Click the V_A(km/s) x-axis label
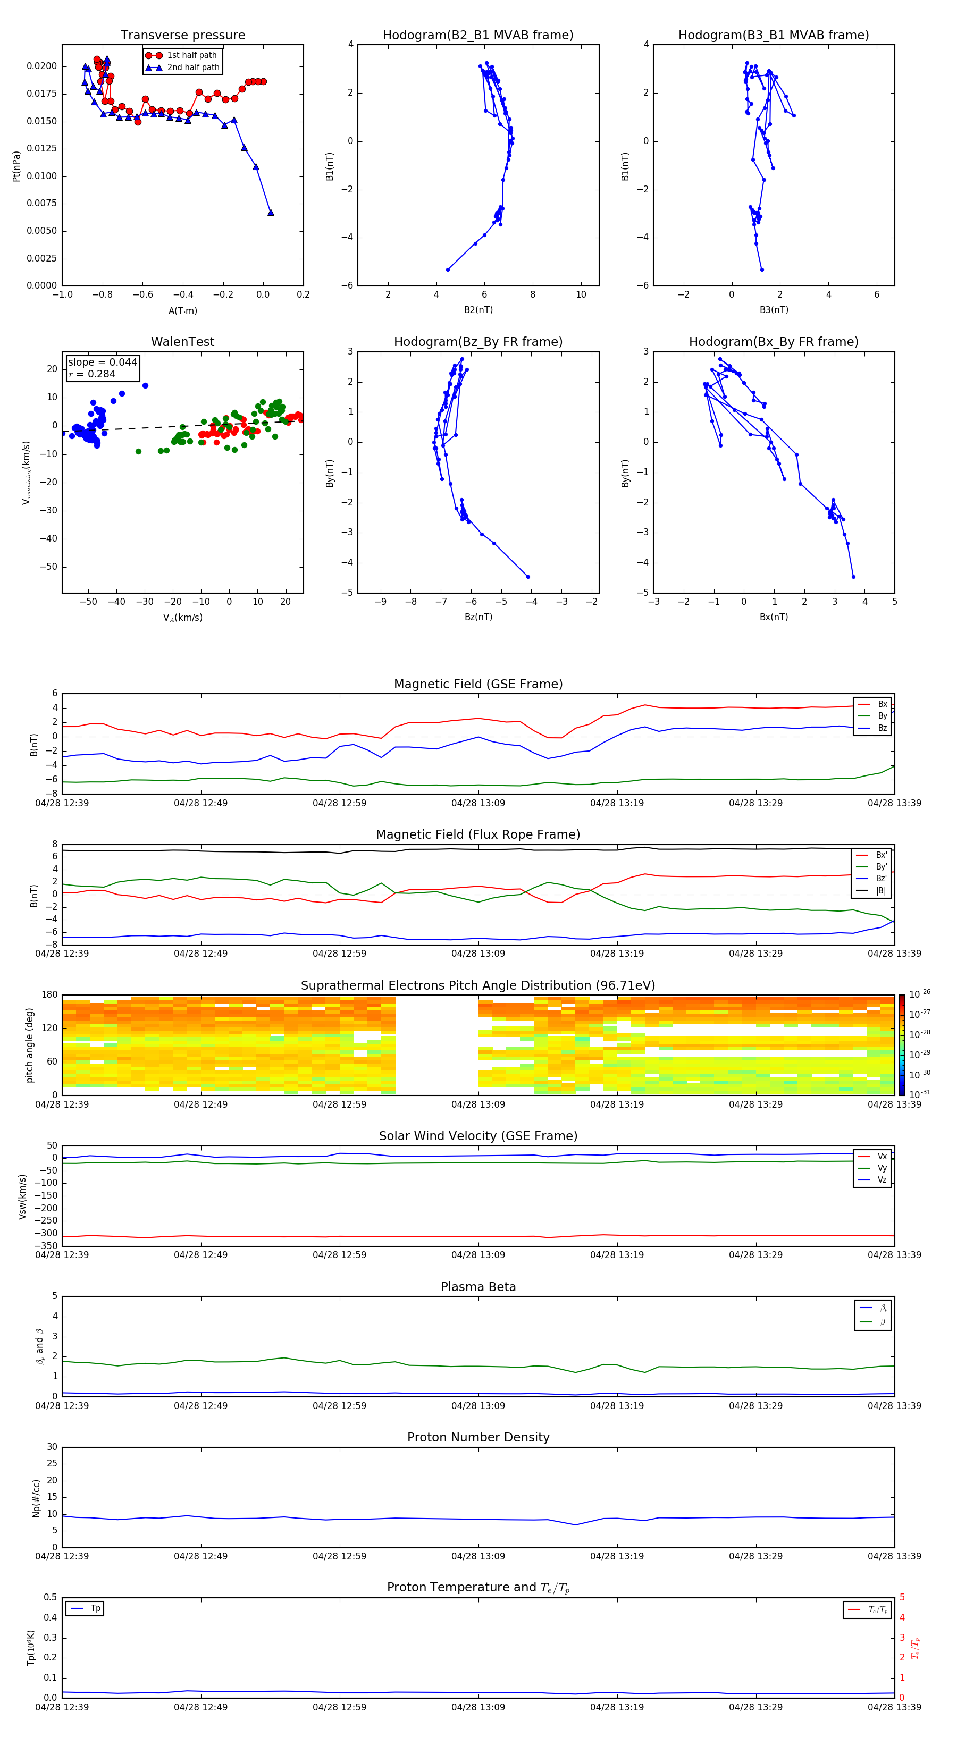 pyautogui.click(x=182, y=618)
